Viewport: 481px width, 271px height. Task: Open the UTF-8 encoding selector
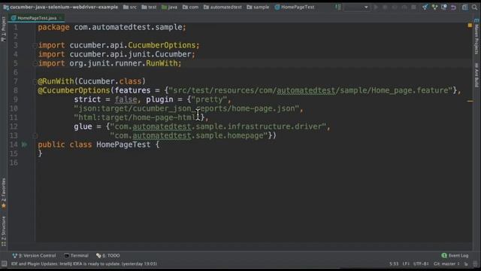tap(421, 264)
